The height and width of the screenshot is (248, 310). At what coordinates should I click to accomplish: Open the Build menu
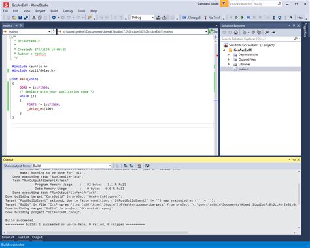(54, 11)
